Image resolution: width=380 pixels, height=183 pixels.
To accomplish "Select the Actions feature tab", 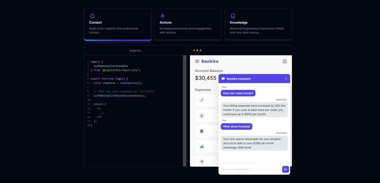I will point(188,24).
